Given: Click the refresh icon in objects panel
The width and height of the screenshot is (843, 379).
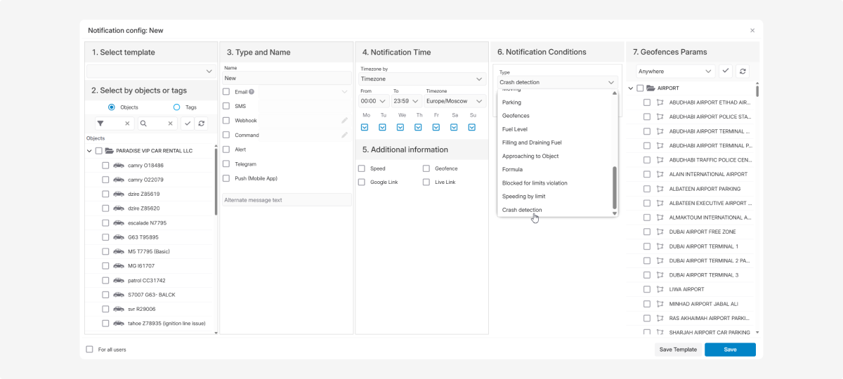Looking at the screenshot, I should click(202, 124).
